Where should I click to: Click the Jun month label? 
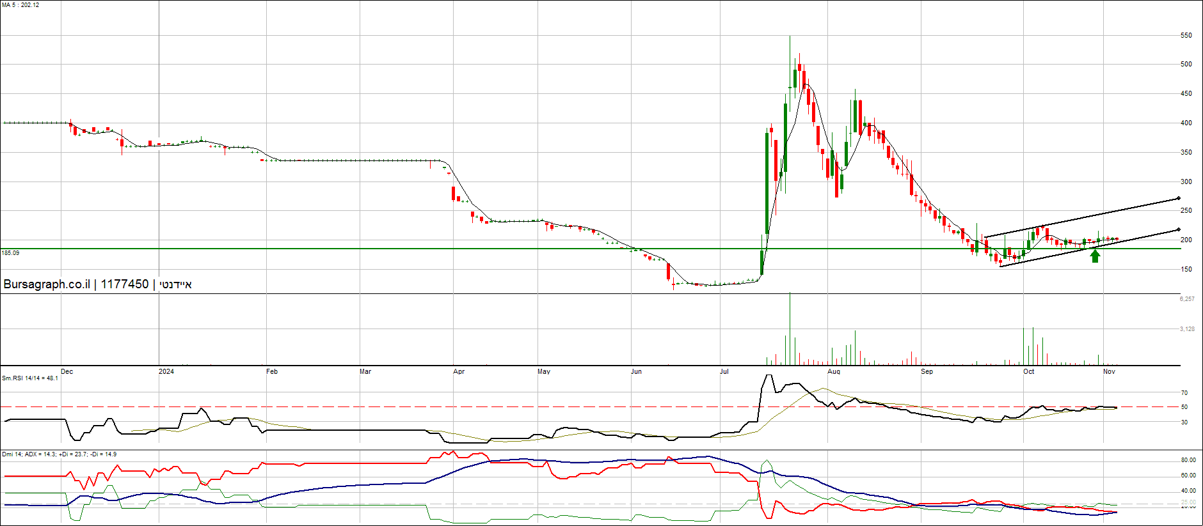[636, 371]
